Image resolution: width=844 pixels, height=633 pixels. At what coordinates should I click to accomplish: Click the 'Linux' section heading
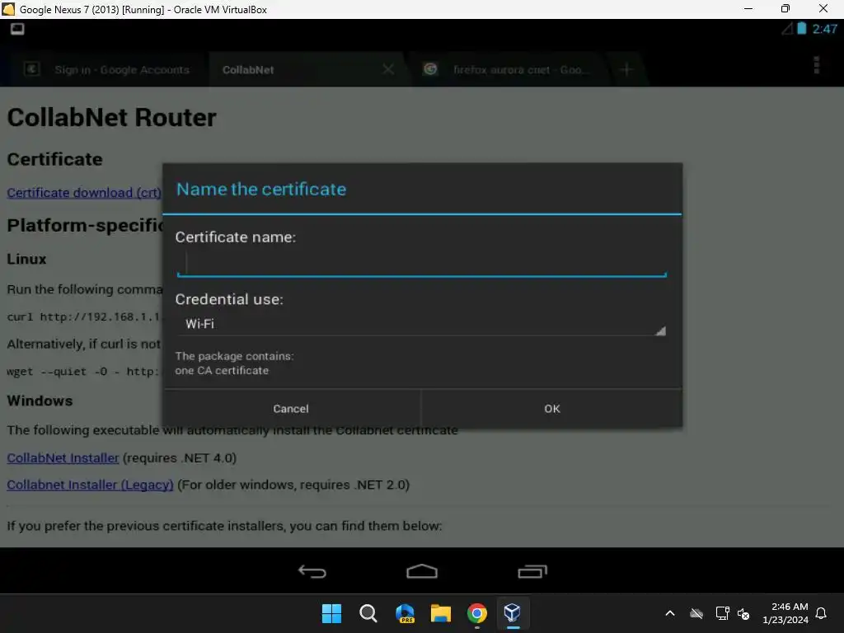click(27, 260)
